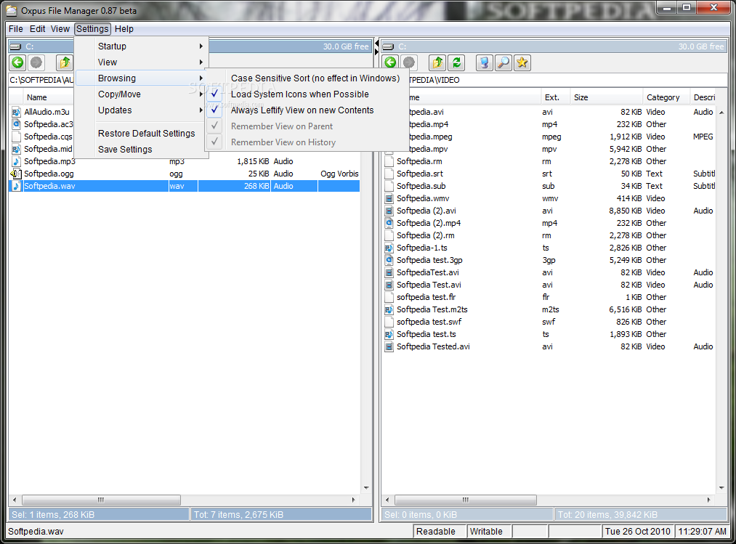Click the icon of Softpedia.ogg
The width and height of the screenshot is (736, 544).
16,174
